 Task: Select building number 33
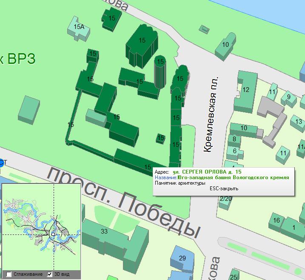[105, 232]
